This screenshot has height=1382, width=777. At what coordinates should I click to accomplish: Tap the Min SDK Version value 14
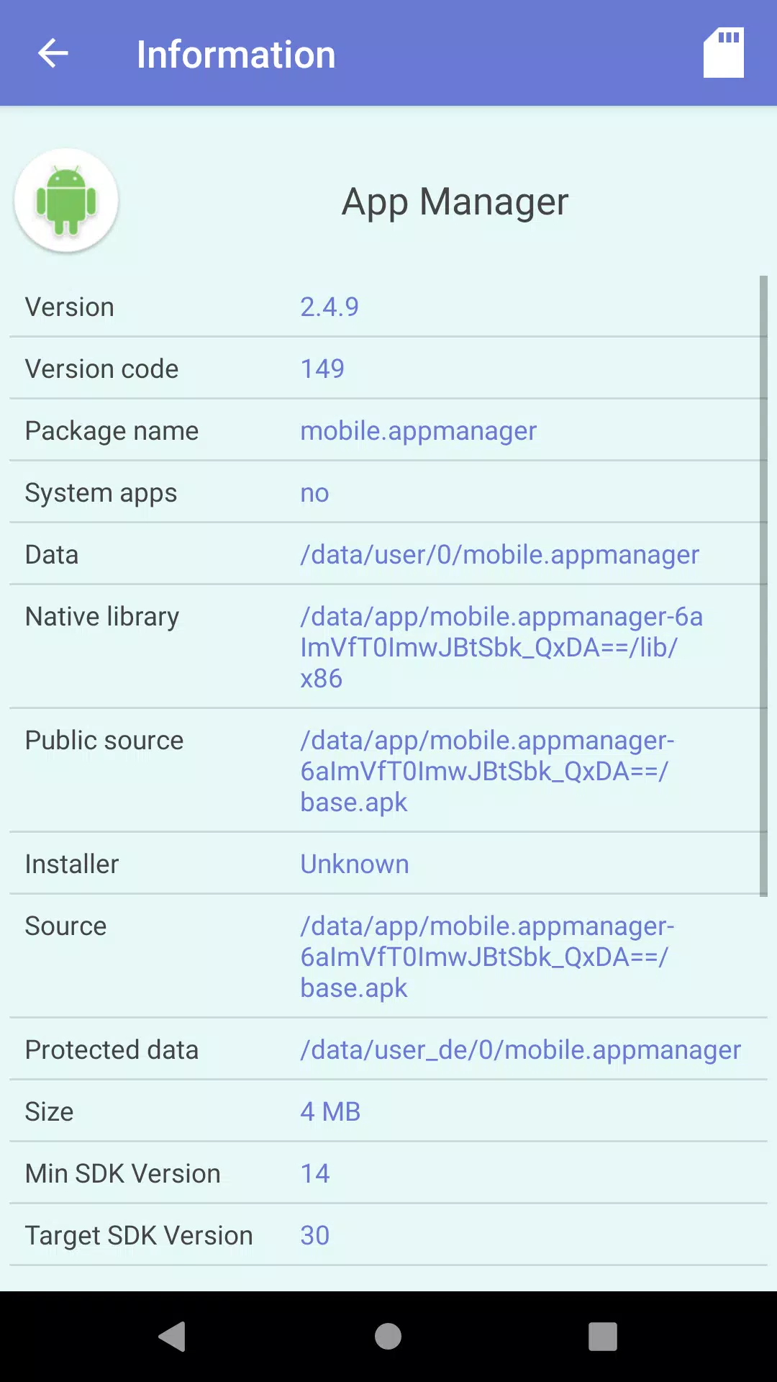tap(315, 1173)
